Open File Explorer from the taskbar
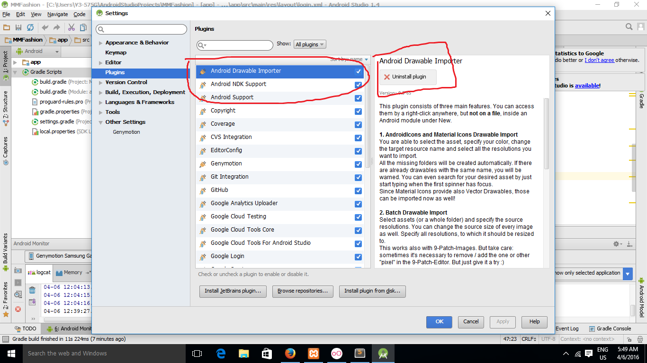The image size is (647, 363). coord(243,354)
